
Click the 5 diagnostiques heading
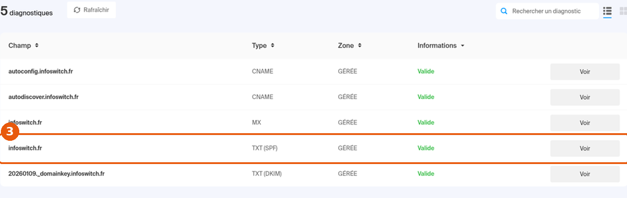pyautogui.click(x=26, y=12)
